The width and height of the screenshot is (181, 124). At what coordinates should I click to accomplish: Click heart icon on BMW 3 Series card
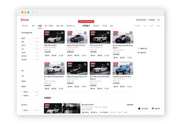[x=85, y=33]
